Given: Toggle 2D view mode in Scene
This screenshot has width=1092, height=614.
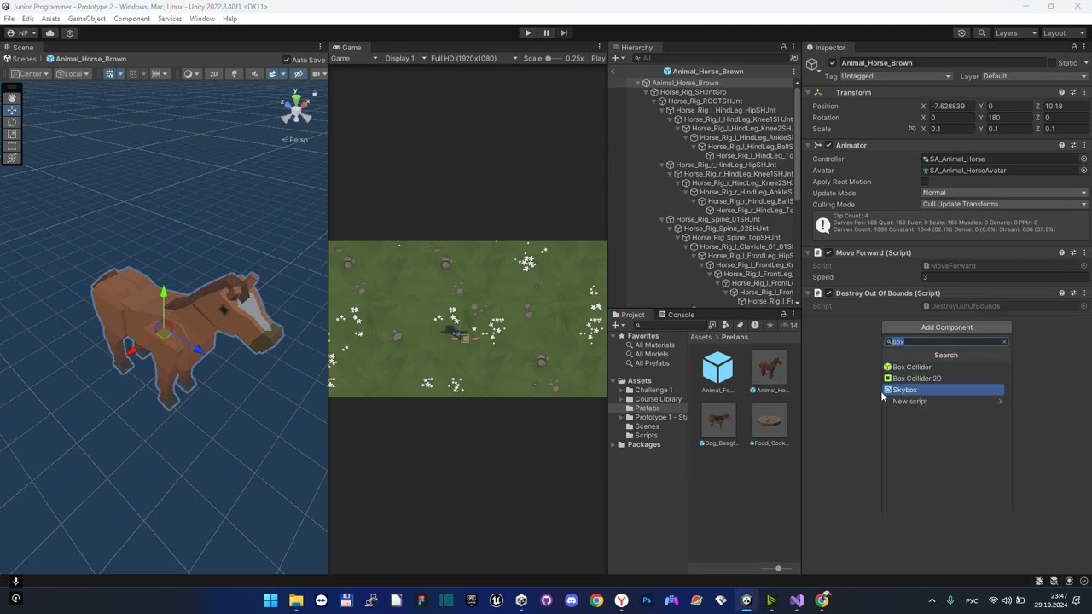Looking at the screenshot, I should pos(213,74).
